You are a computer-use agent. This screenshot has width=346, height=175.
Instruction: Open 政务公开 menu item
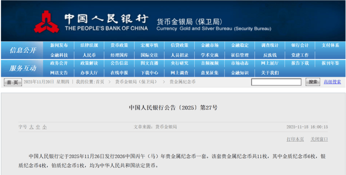(59, 63)
